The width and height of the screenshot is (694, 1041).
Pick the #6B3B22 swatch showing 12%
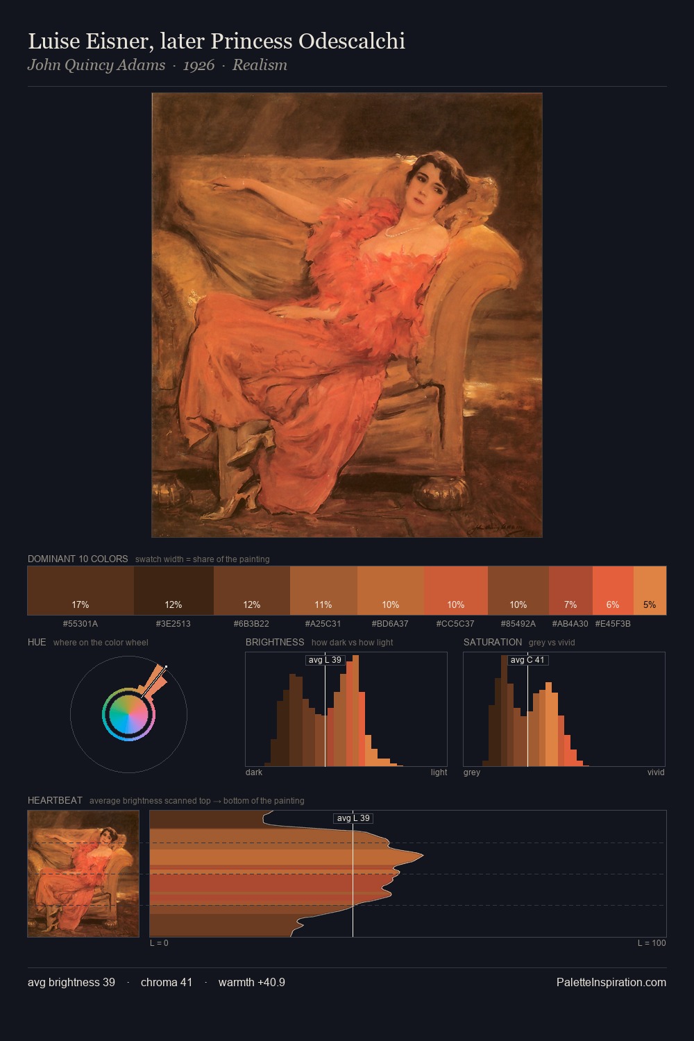pyautogui.click(x=252, y=591)
